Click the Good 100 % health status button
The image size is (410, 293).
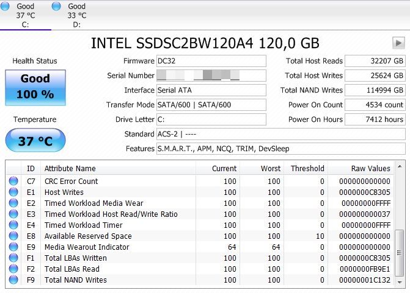pyautogui.click(x=35, y=87)
